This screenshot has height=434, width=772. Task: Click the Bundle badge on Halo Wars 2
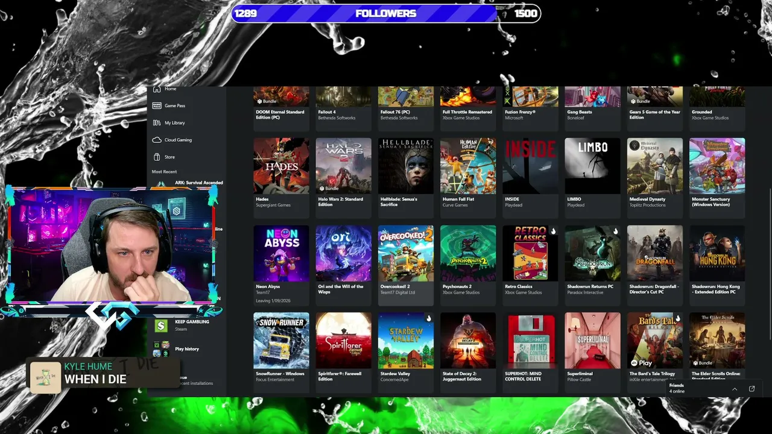(x=329, y=188)
